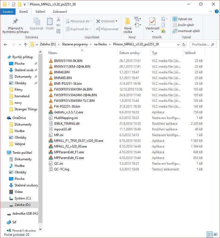The image size is (220, 238).
Task: Click the Vlastnosti properties icon
Action: [x=152, y=21]
